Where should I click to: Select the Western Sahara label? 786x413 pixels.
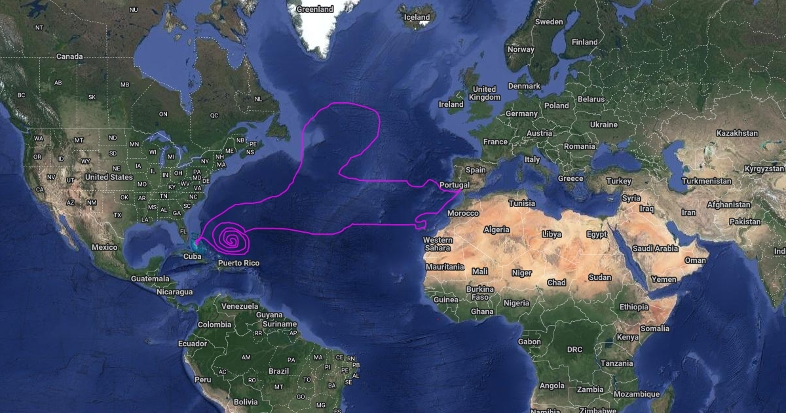point(438,245)
